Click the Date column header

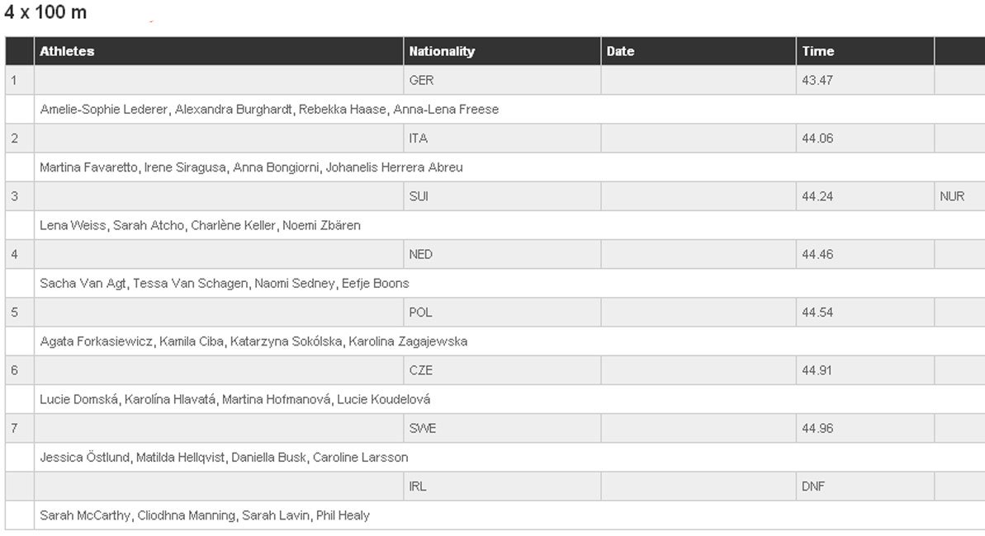[698, 51]
